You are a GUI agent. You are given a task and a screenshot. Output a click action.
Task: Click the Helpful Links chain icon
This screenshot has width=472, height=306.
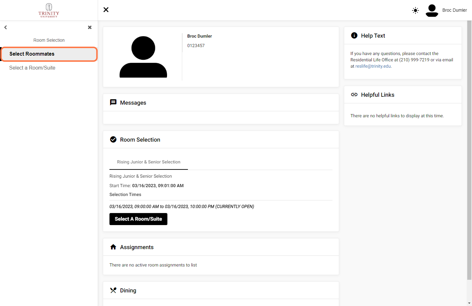click(x=354, y=95)
